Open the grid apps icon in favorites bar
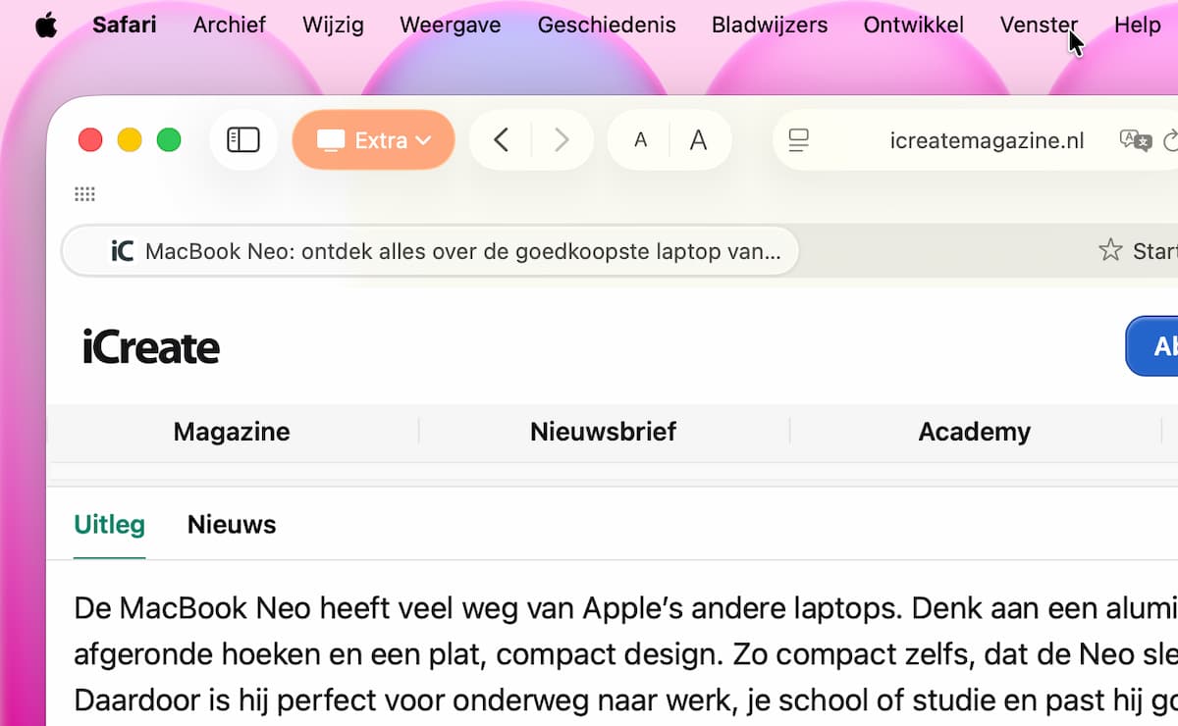Screen dimensions: 1178x726 (x=85, y=194)
